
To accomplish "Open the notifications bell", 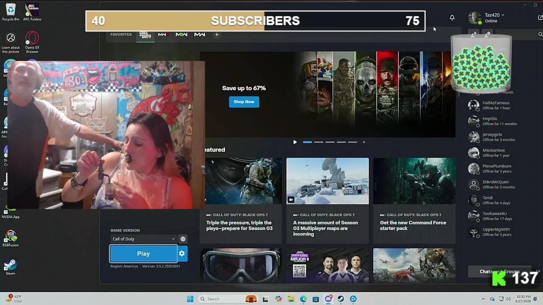I will [452, 17].
